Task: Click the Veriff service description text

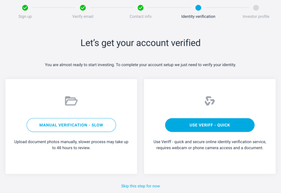Action: coord(210,145)
